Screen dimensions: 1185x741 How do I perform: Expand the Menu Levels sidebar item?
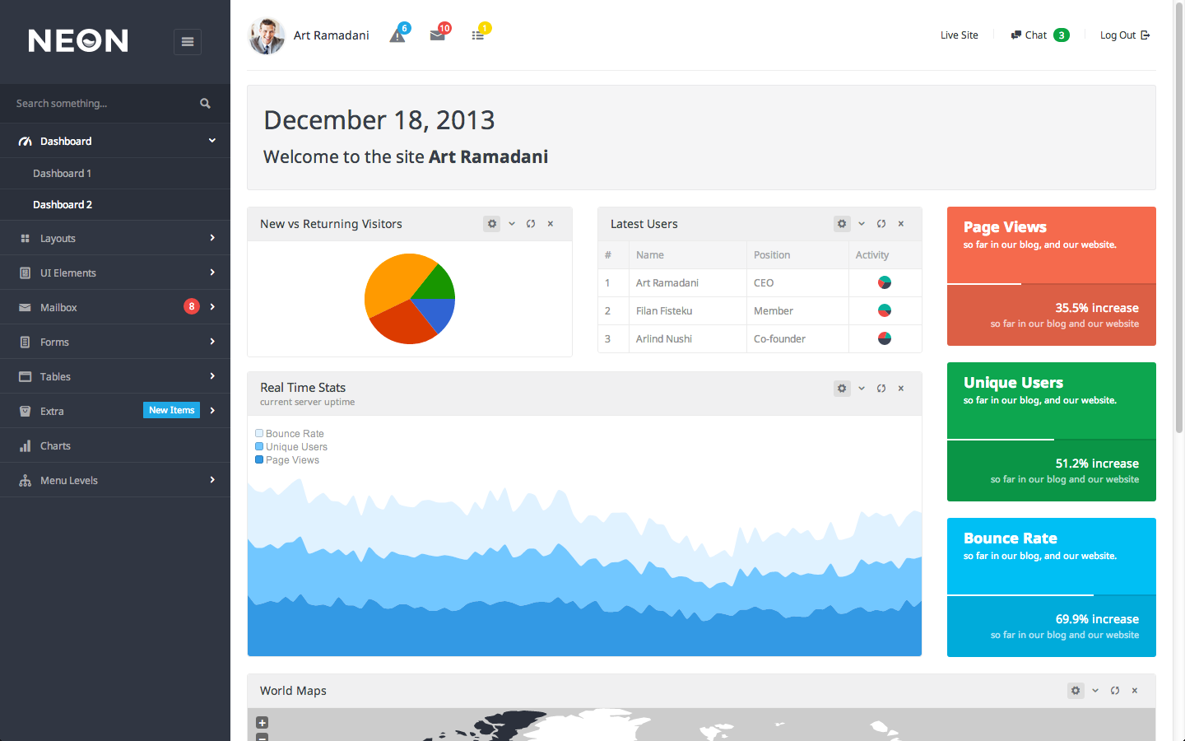click(115, 480)
